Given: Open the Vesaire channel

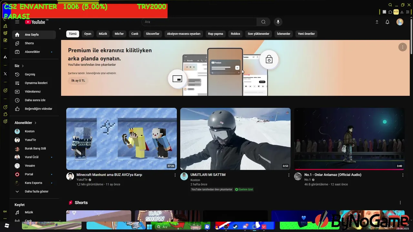Looking at the screenshot, I should pyautogui.click(x=34, y=166).
